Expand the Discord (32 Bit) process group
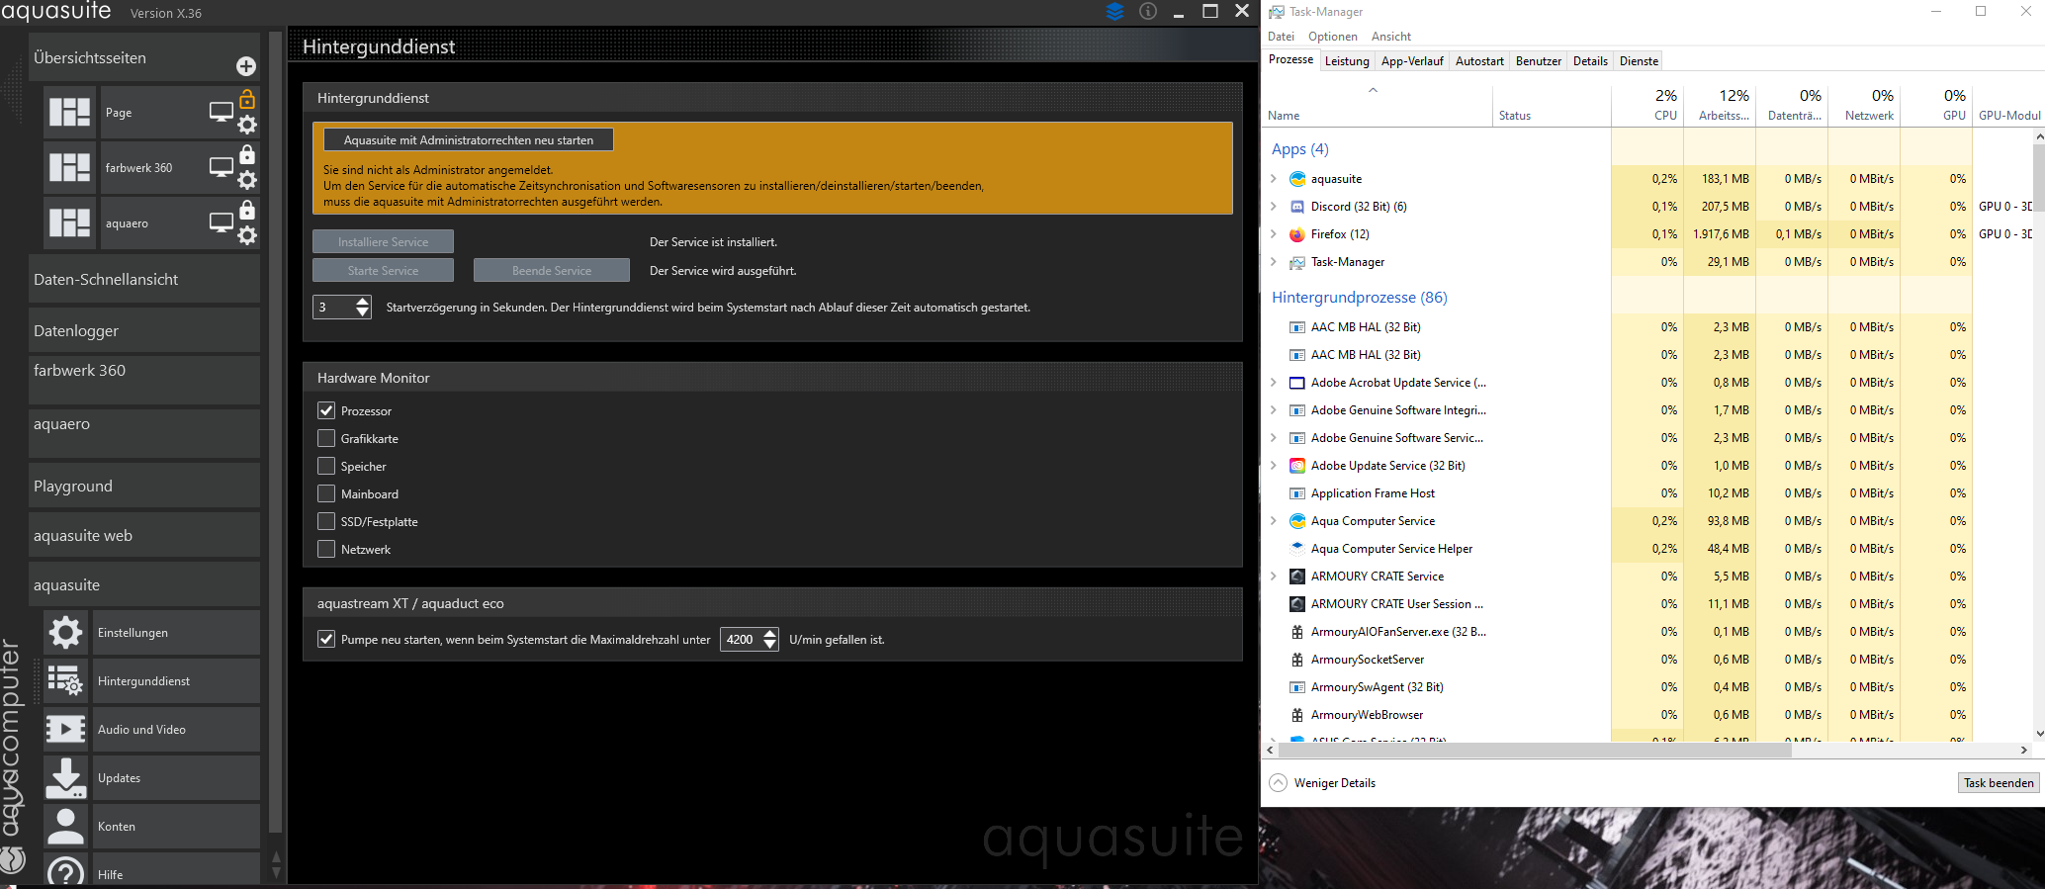Image resolution: width=2045 pixels, height=889 pixels. pos(1274,207)
